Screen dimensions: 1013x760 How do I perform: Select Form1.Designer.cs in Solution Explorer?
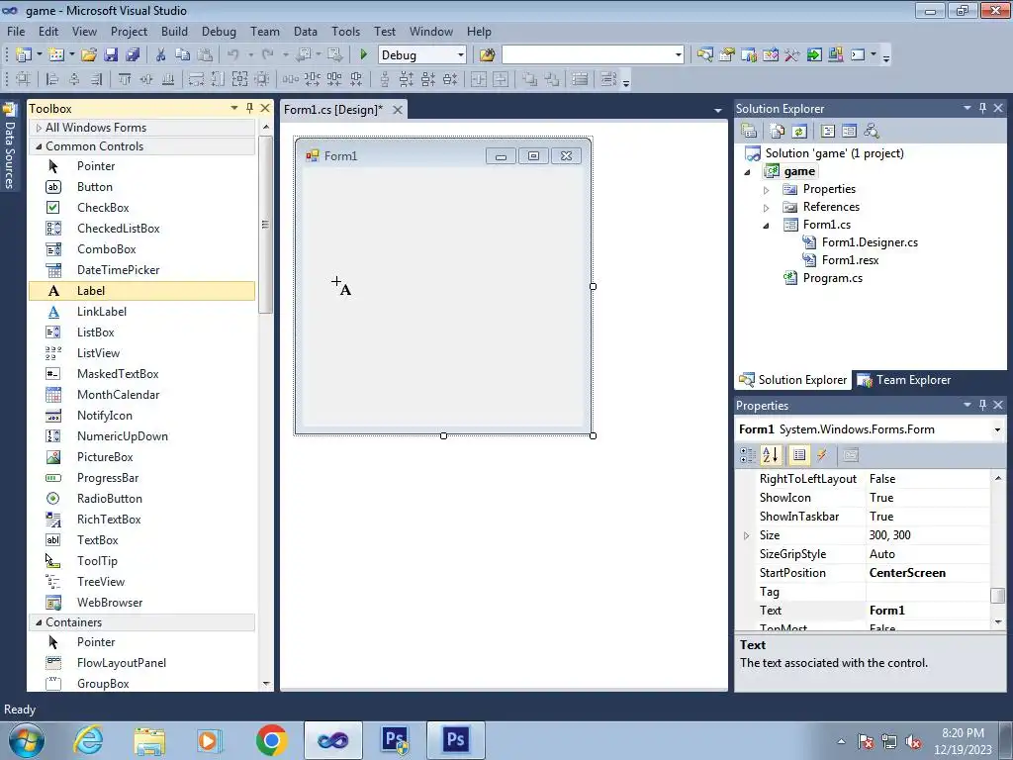pos(870,242)
